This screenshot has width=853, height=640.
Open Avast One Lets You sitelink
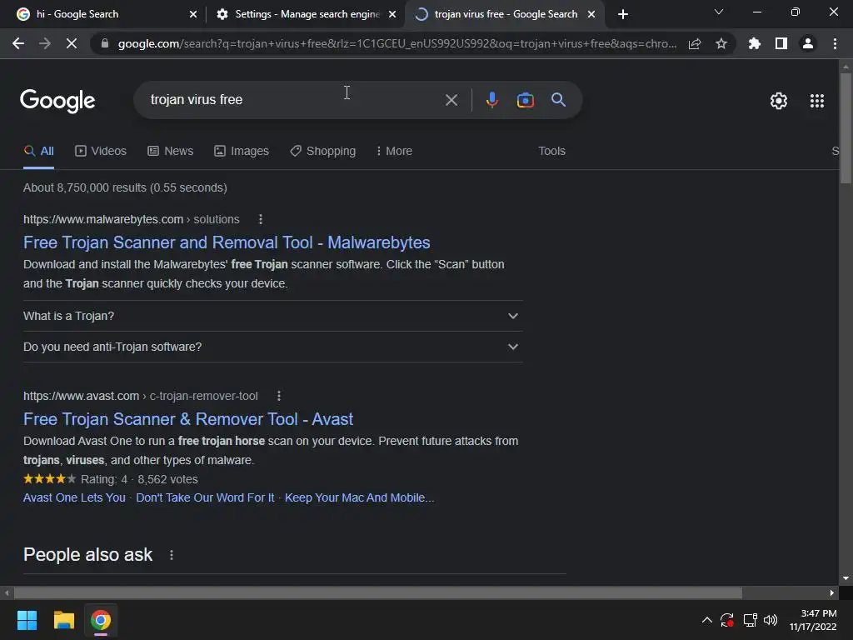(74, 498)
